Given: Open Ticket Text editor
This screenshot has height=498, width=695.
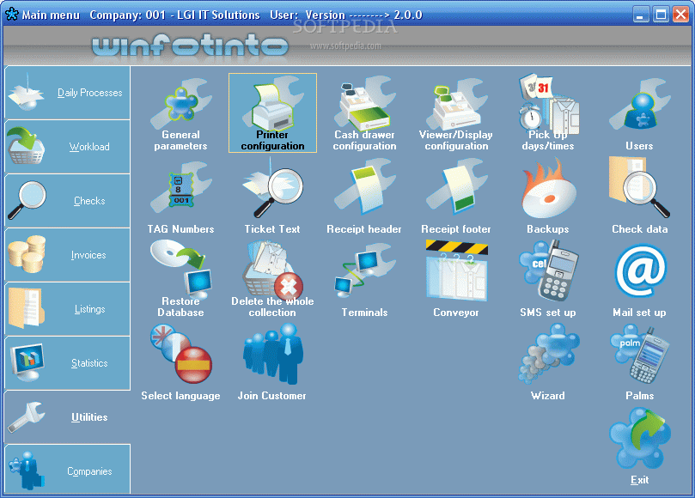Looking at the screenshot, I should (x=272, y=197).
